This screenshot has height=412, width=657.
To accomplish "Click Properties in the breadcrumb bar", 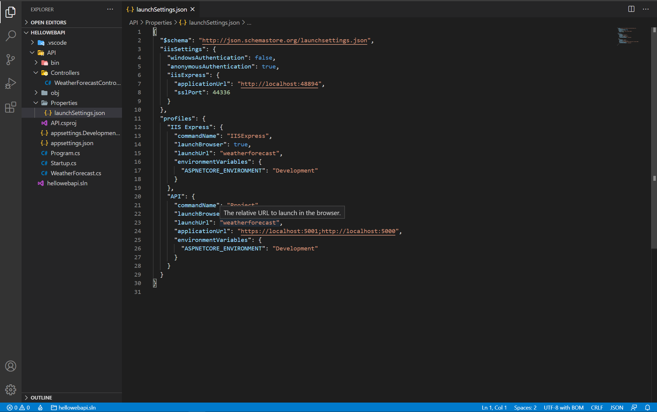I will point(158,22).
